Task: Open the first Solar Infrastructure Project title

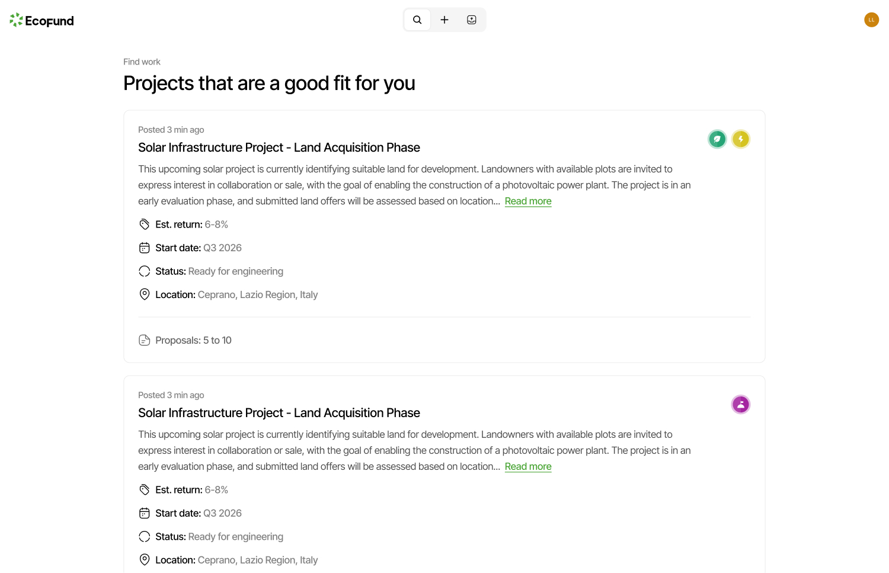Action: point(279,148)
